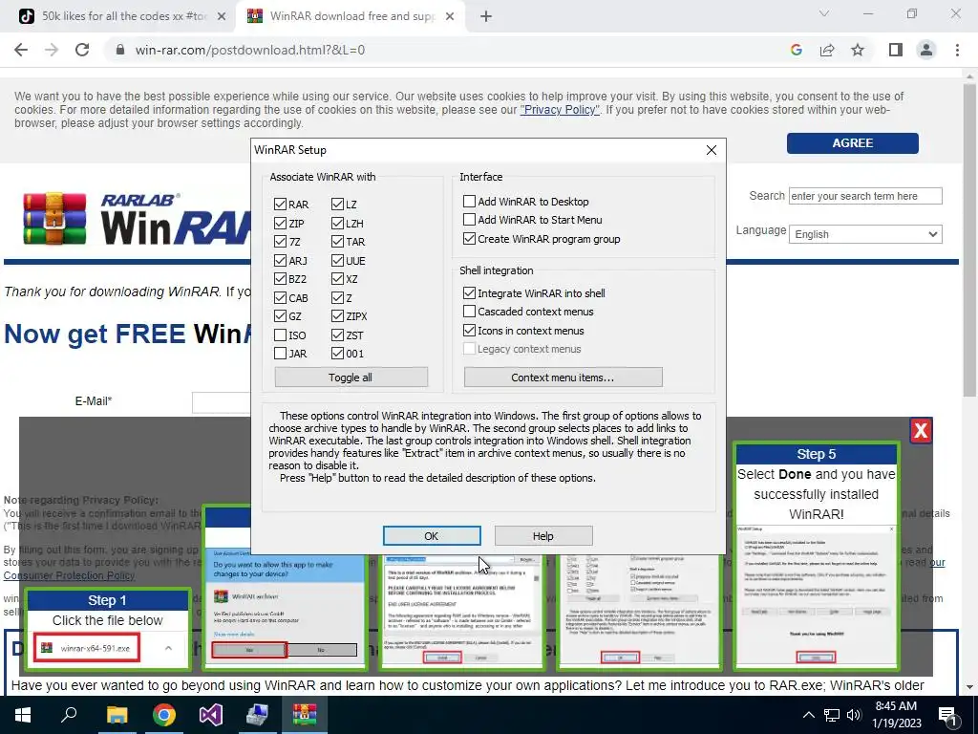Show hidden system tray icons
978x734 pixels.
pos(808,715)
